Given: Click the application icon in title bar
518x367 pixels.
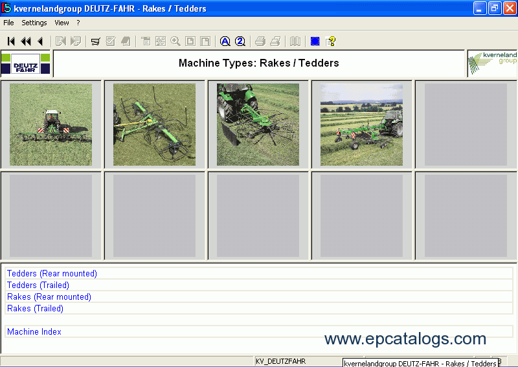Looking at the screenshot, I should click(6, 8).
